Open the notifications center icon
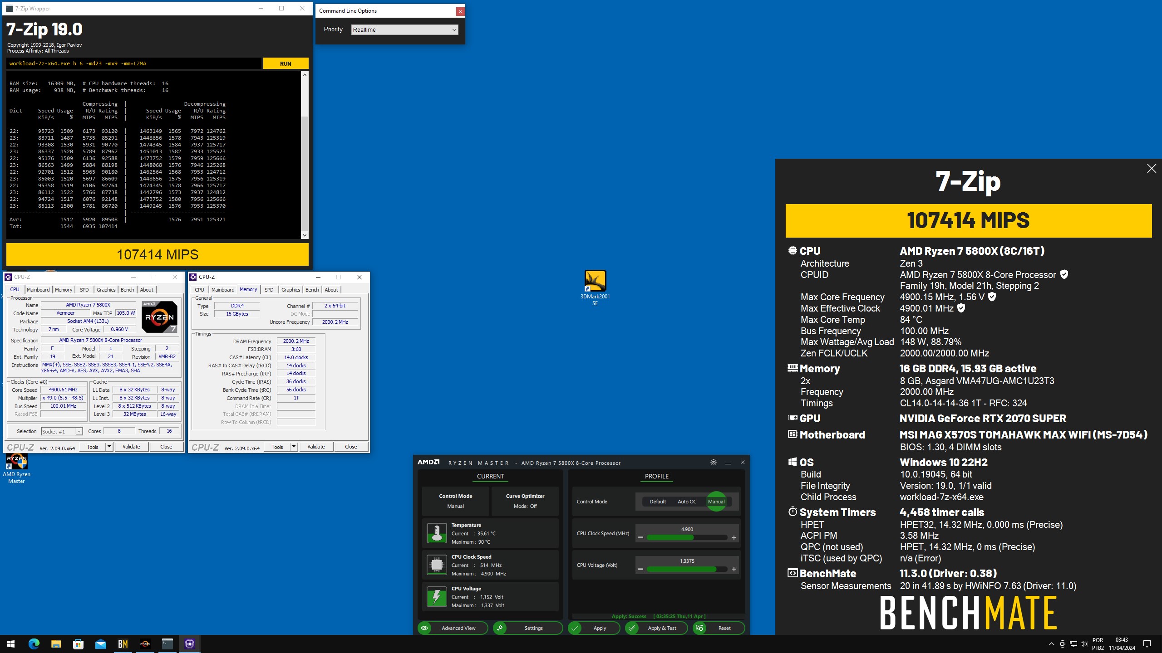The width and height of the screenshot is (1162, 653). click(x=1147, y=644)
